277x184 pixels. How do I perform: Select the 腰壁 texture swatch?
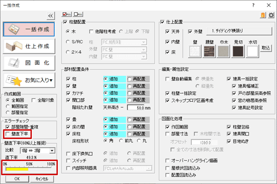coord(209,51)
